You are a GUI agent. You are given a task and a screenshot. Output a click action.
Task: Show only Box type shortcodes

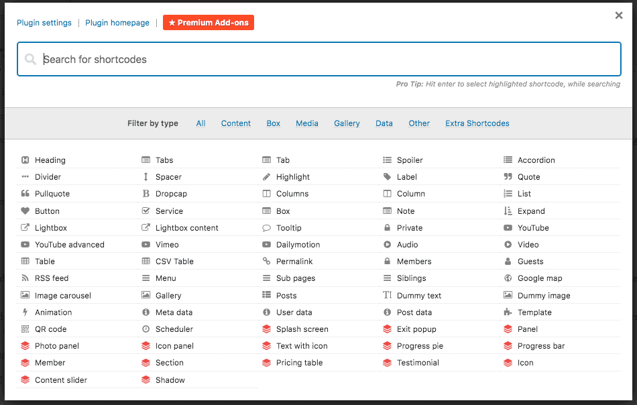[x=273, y=123]
